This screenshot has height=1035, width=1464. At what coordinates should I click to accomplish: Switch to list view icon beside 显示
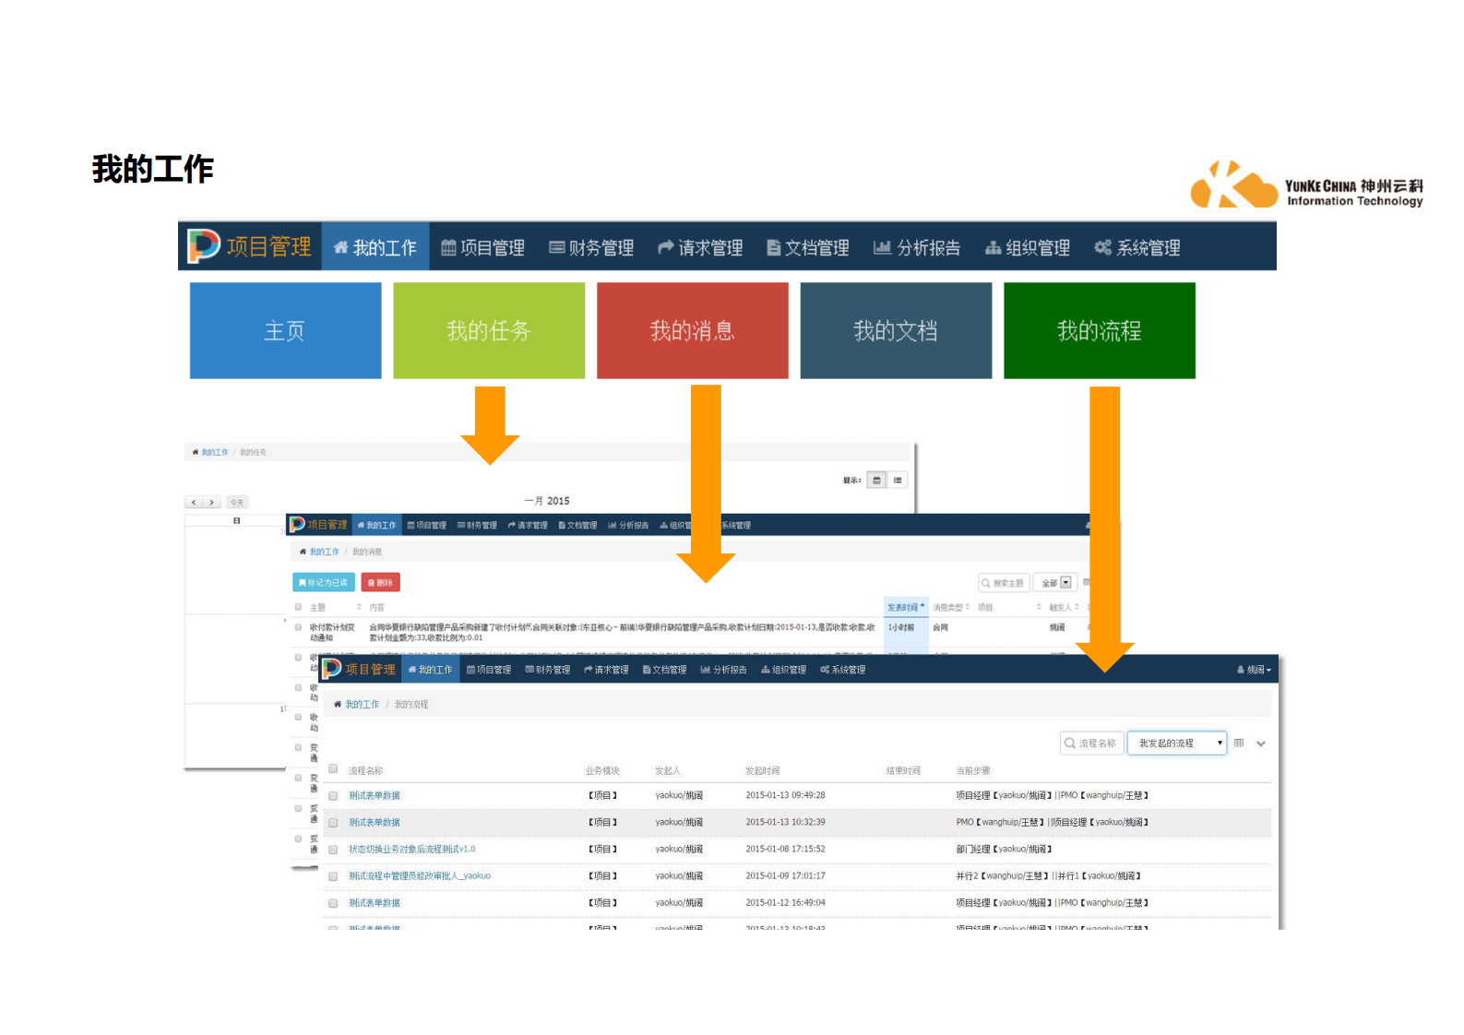[898, 480]
